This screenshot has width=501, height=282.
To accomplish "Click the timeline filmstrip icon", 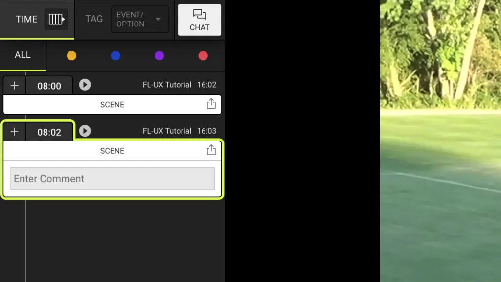I will (56, 19).
